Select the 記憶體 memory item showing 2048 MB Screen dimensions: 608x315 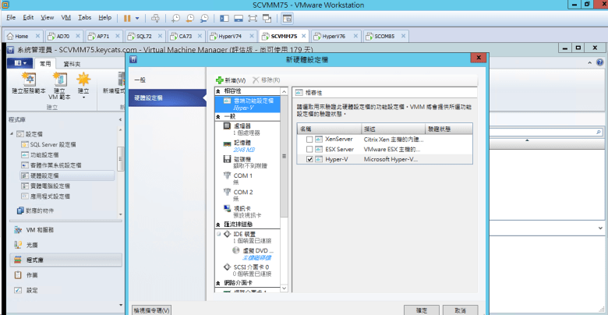point(242,145)
